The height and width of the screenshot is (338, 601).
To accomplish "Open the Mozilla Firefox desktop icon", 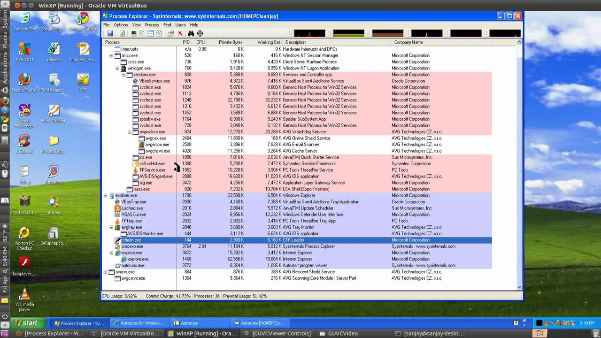I will tap(24, 83).
